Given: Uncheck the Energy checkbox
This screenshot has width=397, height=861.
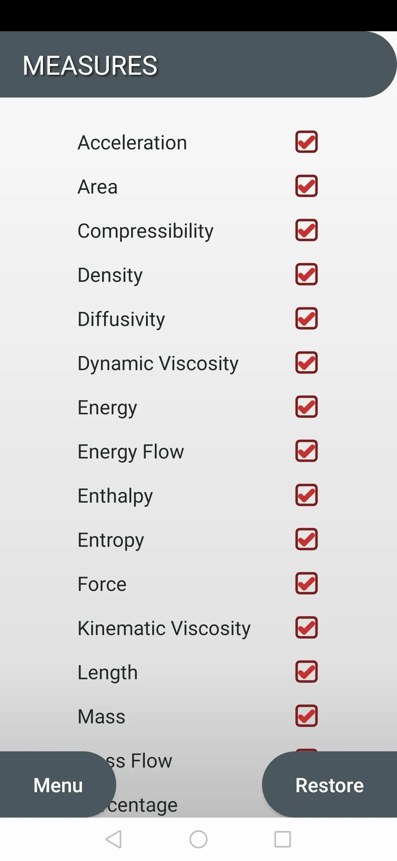Looking at the screenshot, I should pos(306,407).
